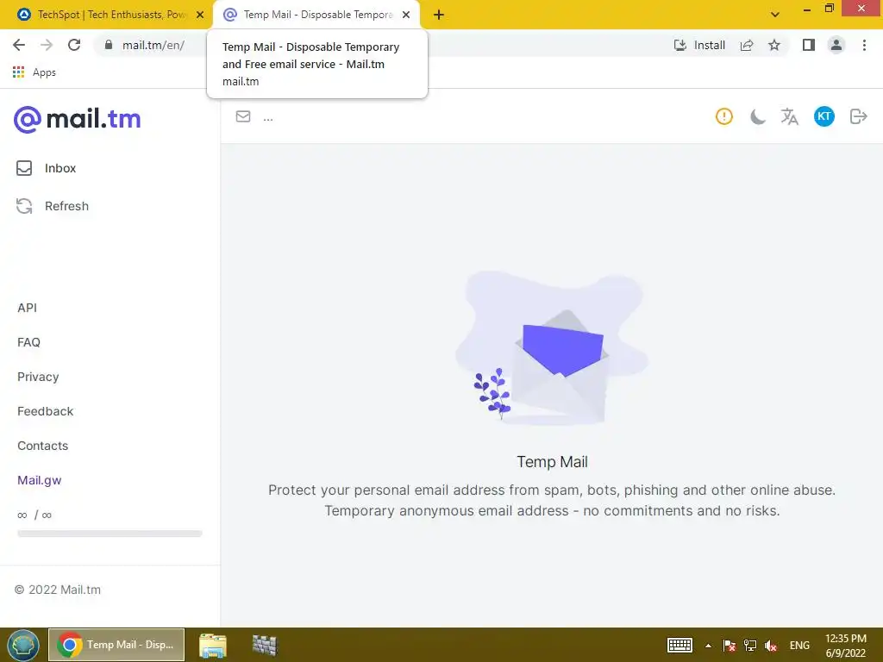Click the network tray icon
This screenshot has width=883, height=662.
(750, 646)
